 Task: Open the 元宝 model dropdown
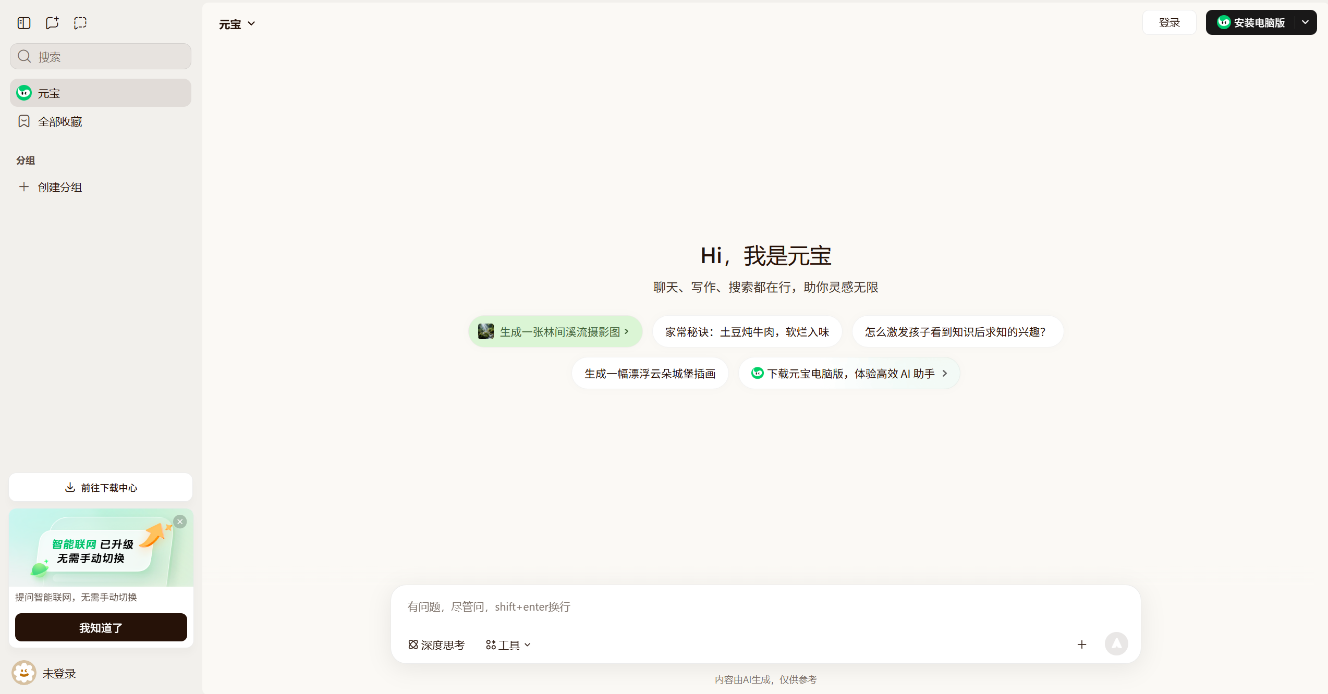[237, 24]
